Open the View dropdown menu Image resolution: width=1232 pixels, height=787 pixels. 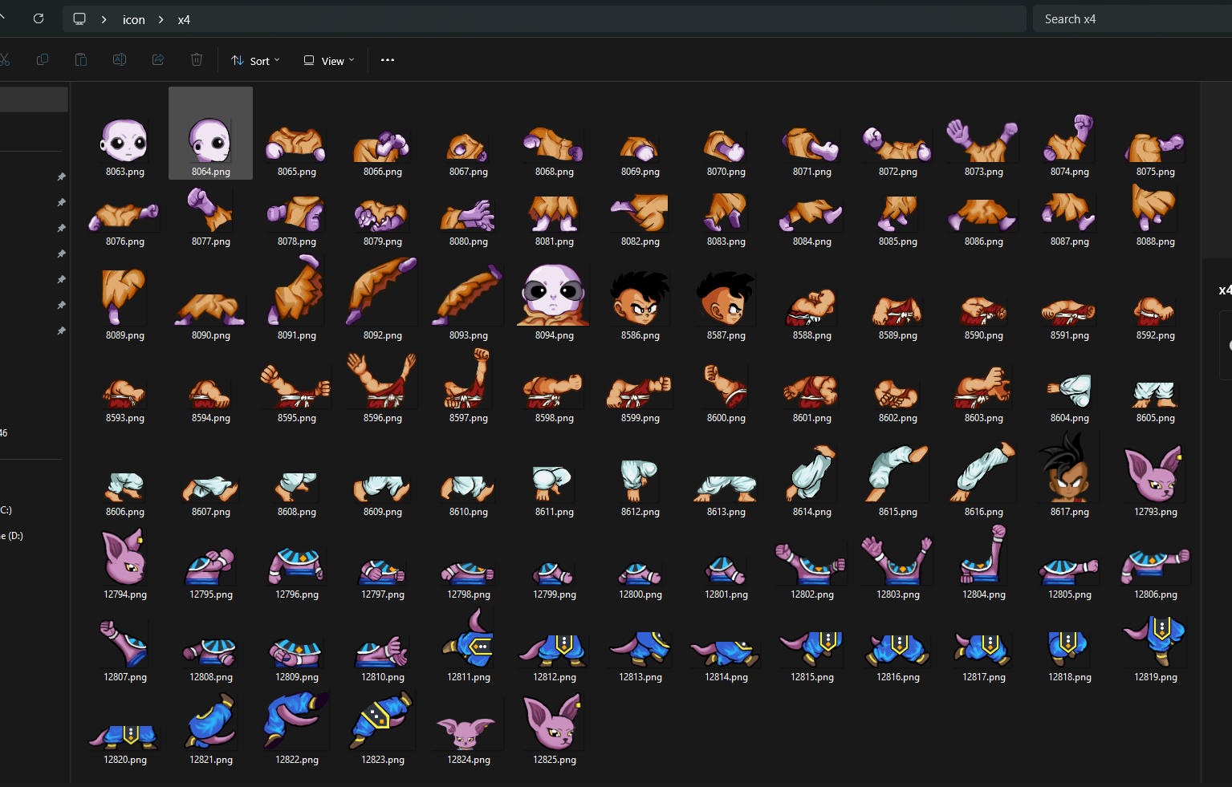329,61
